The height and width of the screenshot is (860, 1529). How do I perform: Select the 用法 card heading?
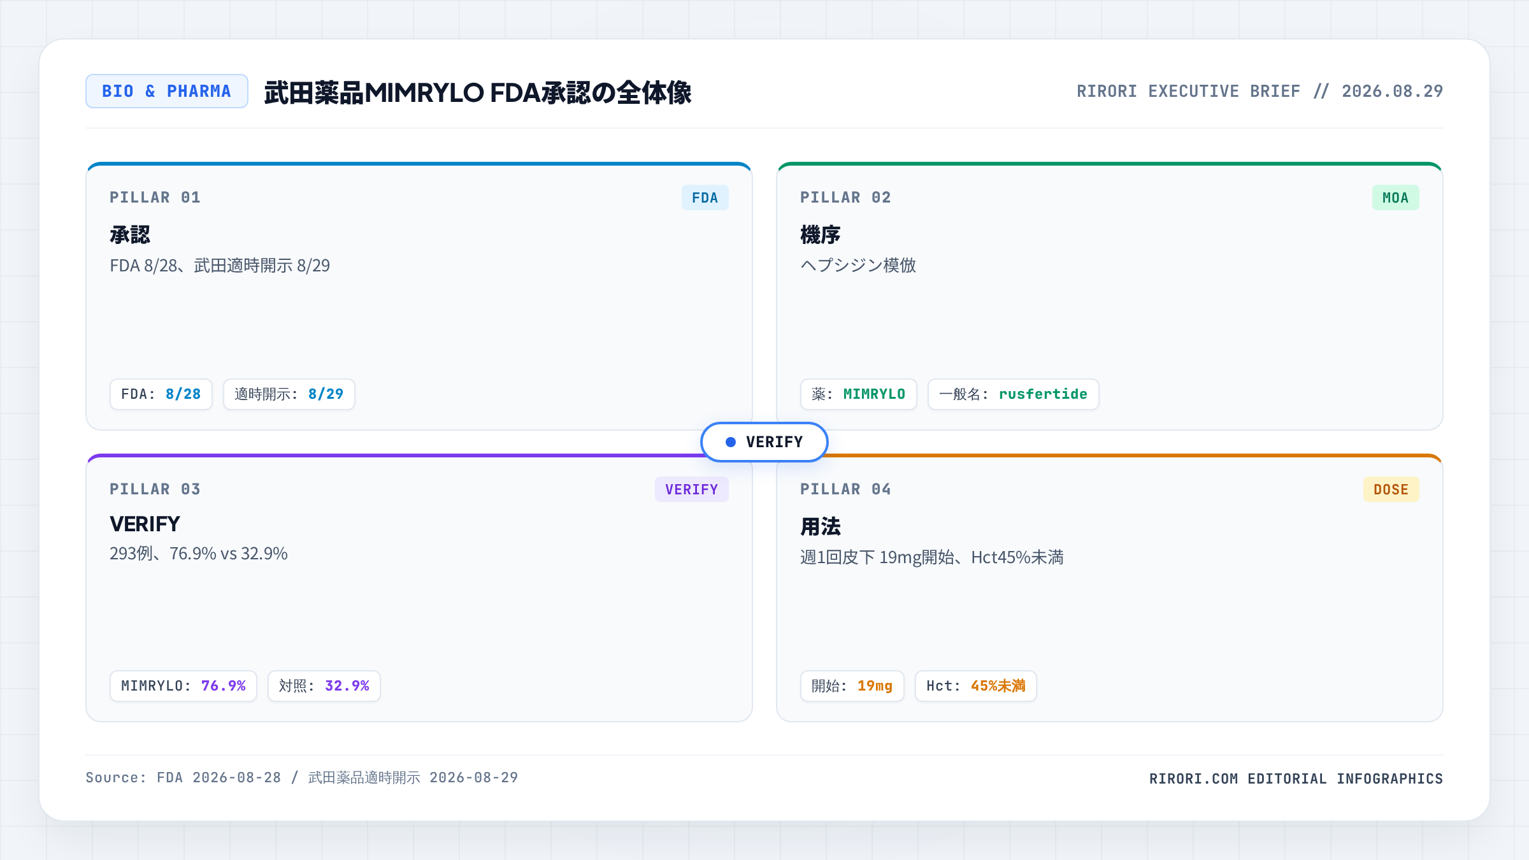point(821,527)
